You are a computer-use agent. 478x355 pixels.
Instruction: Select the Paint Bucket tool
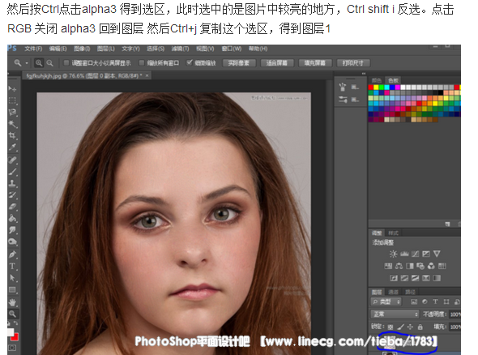pos(12,218)
